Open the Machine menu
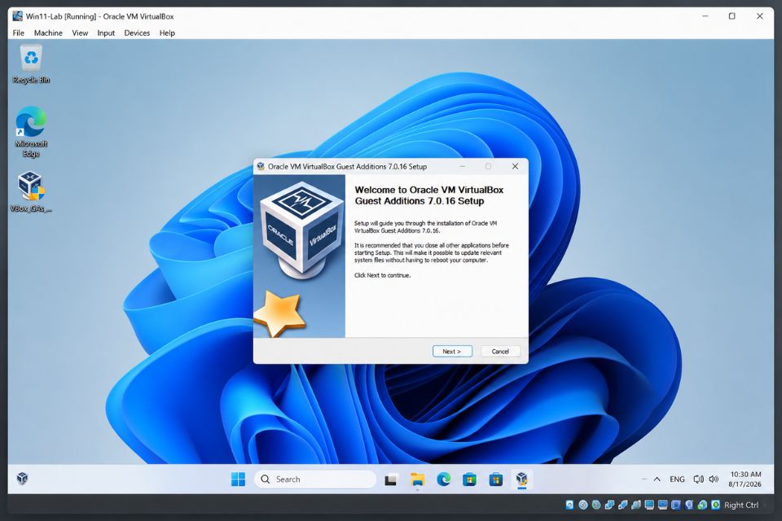This screenshot has height=521, width=782. (x=48, y=33)
